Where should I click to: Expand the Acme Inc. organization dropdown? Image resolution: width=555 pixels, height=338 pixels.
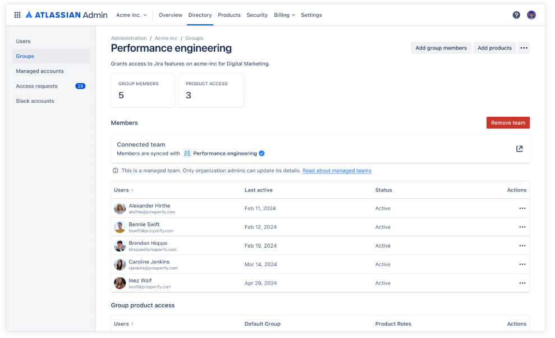click(x=131, y=15)
